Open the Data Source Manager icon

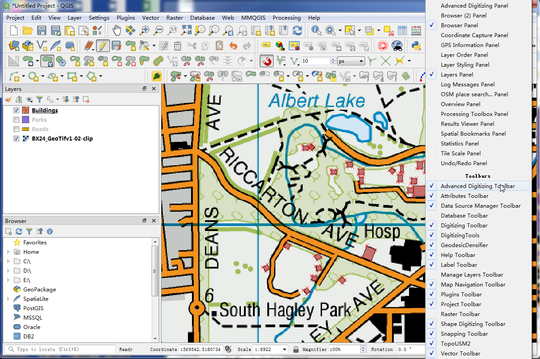coord(14,46)
